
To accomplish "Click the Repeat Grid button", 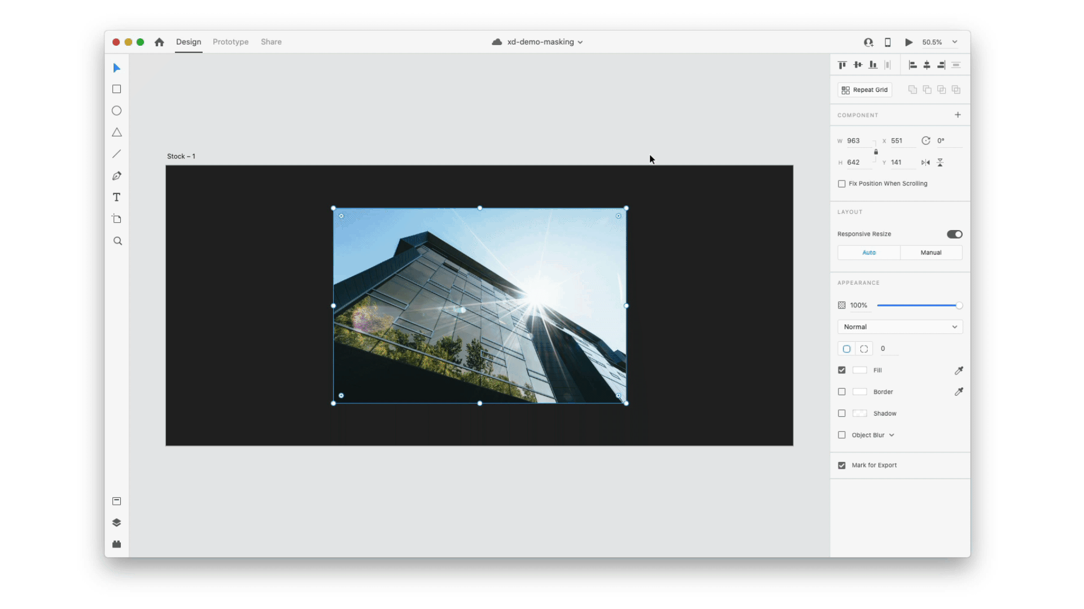I will point(865,89).
